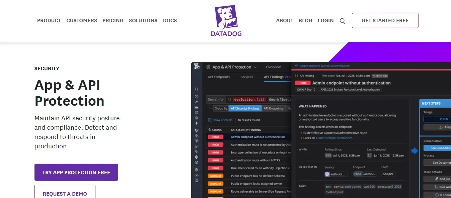
Task: Click the Datadog dog icon atop the dark sidebar
Action: [x=197, y=67]
